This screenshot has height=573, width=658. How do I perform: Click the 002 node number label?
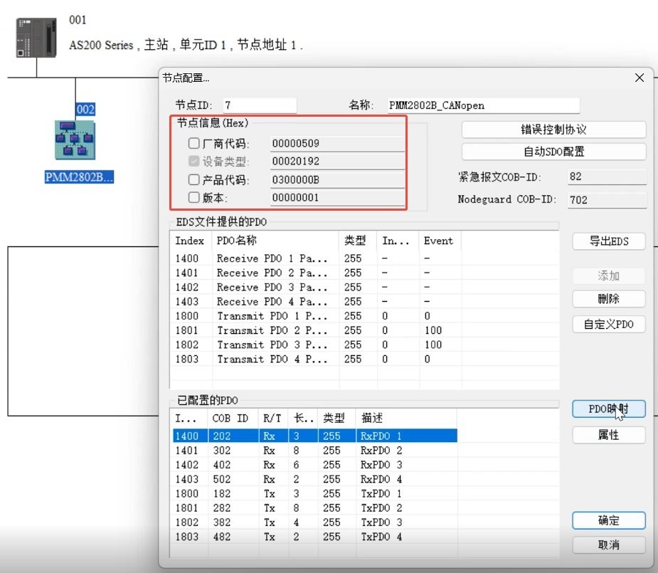coord(85,110)
